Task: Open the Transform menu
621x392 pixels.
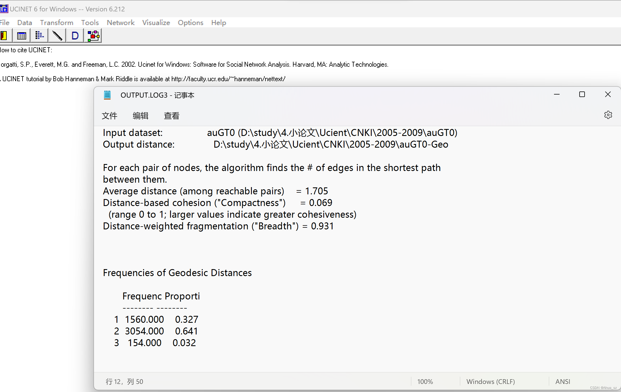Action: click(56, 23)
